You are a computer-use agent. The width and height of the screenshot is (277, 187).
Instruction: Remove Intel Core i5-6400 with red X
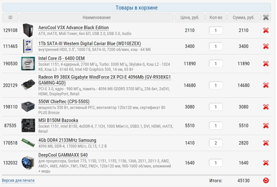tap(266, 64)
